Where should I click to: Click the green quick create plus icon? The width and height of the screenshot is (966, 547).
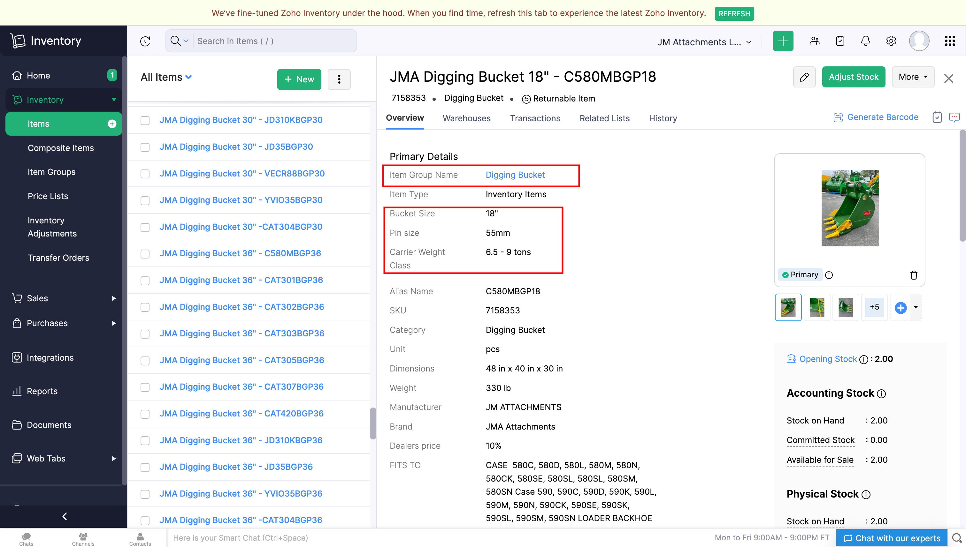783,41
